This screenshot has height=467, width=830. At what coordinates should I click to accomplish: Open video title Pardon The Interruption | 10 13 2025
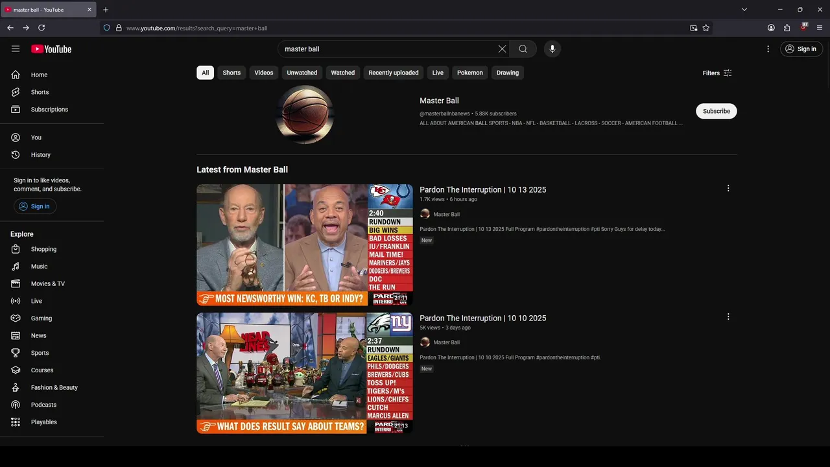(483, 189)
